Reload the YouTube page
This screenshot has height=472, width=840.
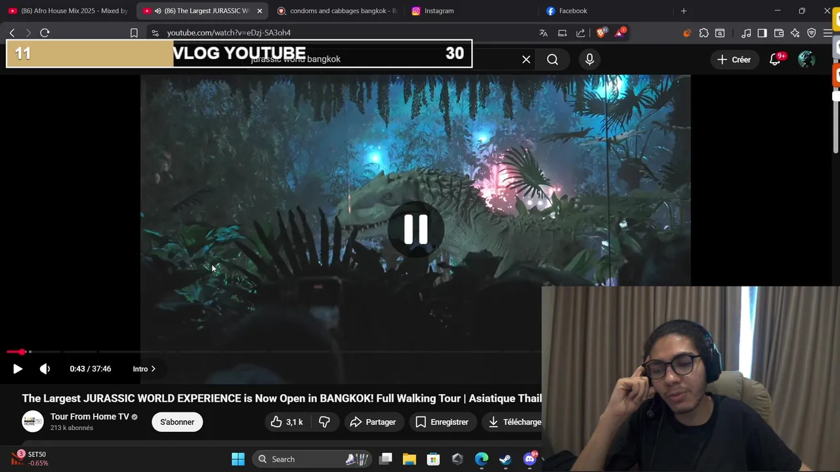click(x=45, y=33)
